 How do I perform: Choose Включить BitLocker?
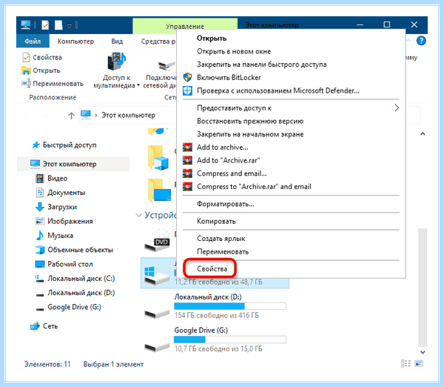229,77
